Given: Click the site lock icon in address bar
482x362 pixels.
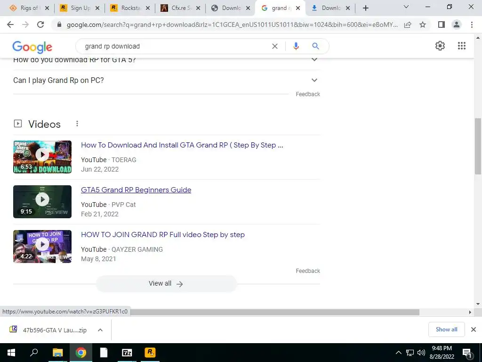Looking at the screenshot, I should click(59, 25).
